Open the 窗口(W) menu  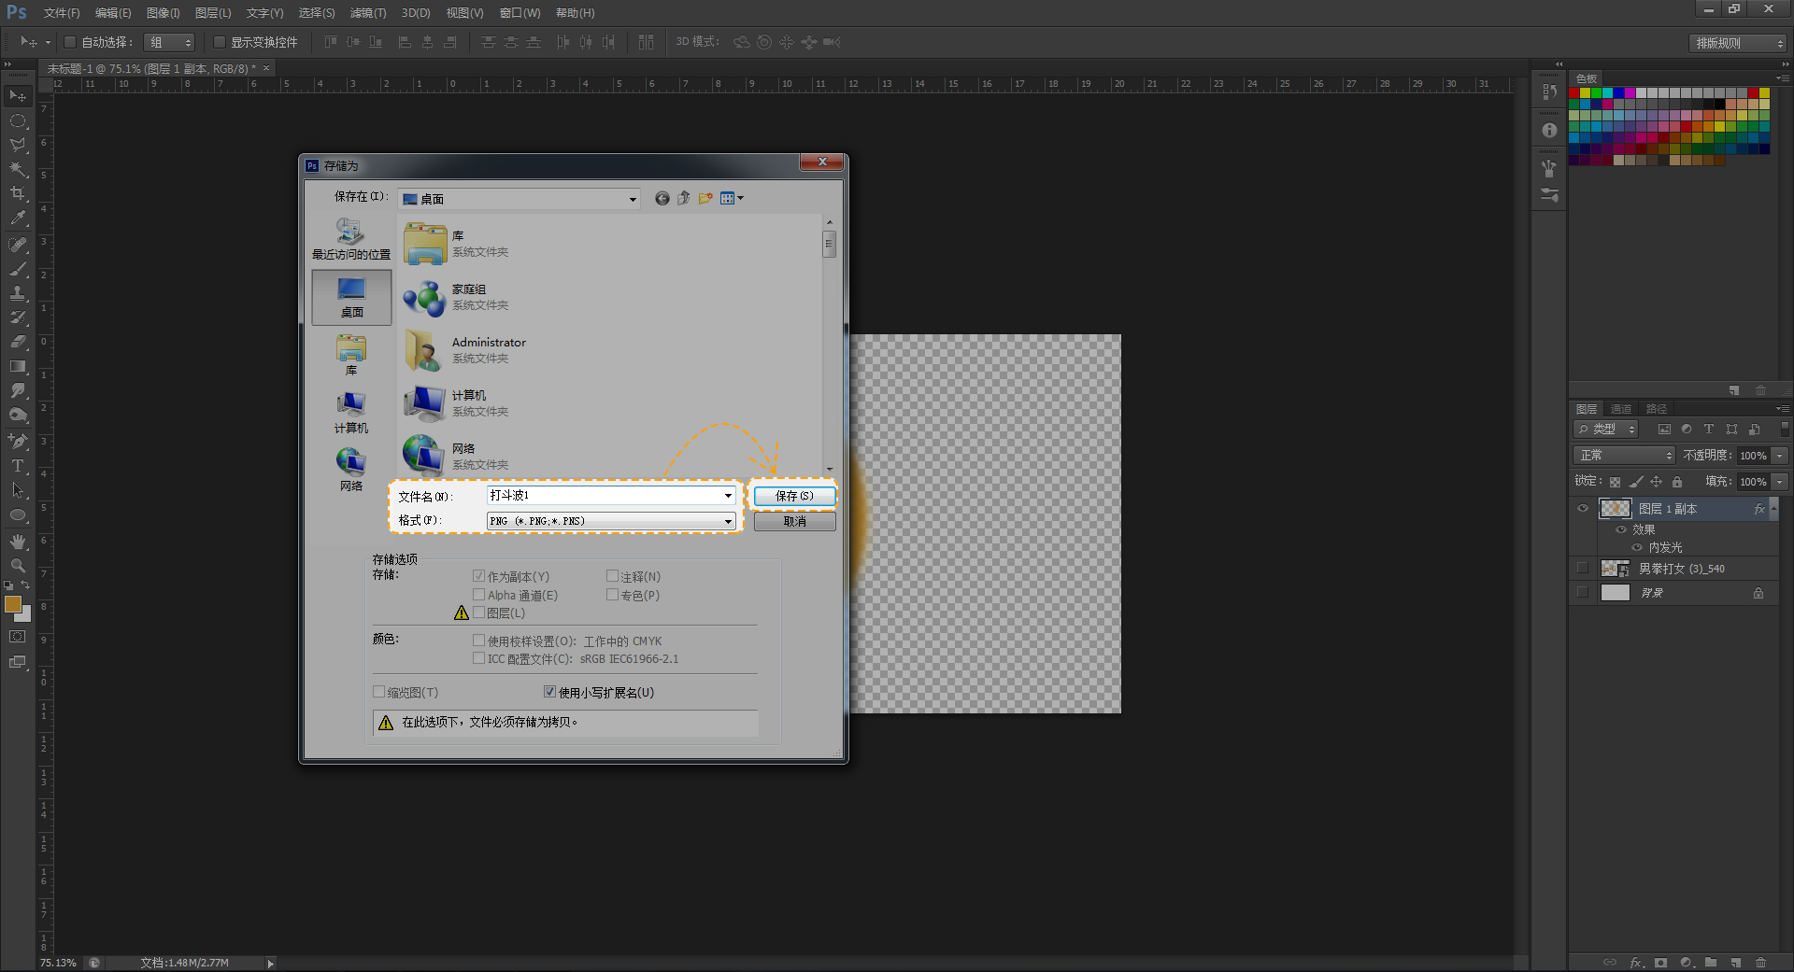pyautogui.click(x=520, y=13)
